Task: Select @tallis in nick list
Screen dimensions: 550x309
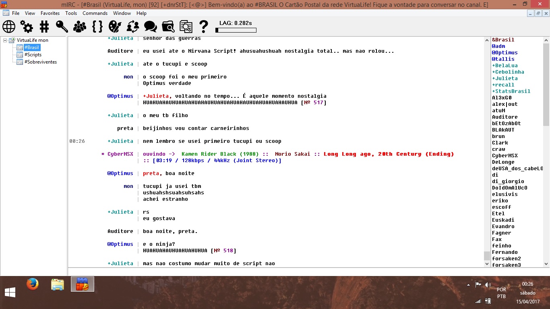Action: pyautogui.click(x=503, y=59)
